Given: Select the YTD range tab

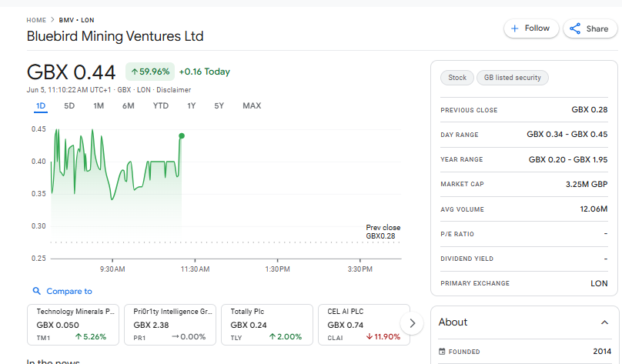Looking at the screenshot, I should pyautogui.click(x=160, y=106).
